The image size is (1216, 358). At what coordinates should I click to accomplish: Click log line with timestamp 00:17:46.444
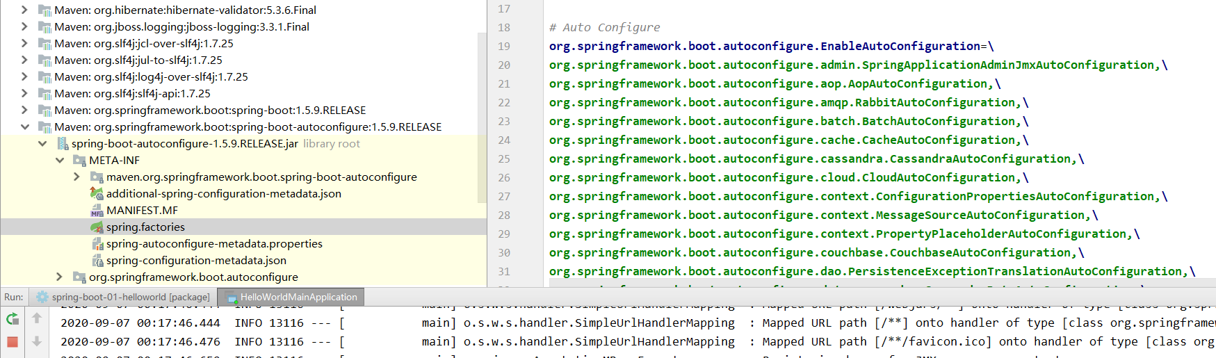[638, 323]
